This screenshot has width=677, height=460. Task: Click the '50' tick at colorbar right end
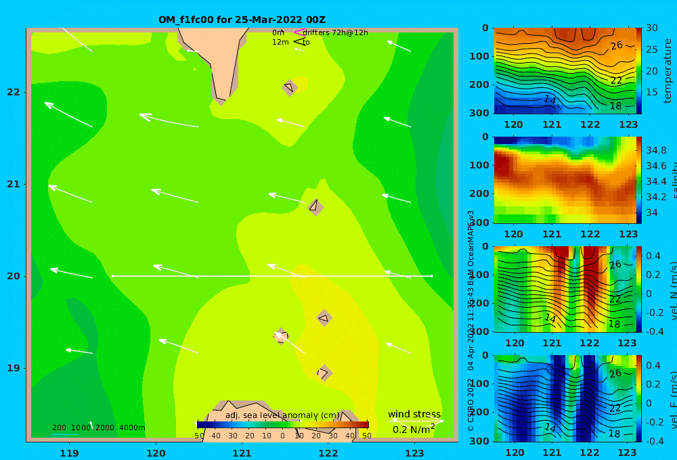[x=366, y=436]
